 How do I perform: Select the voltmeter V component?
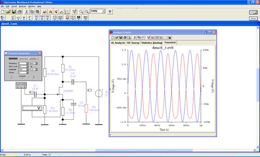pyautogui.click(x=32, y=108)
